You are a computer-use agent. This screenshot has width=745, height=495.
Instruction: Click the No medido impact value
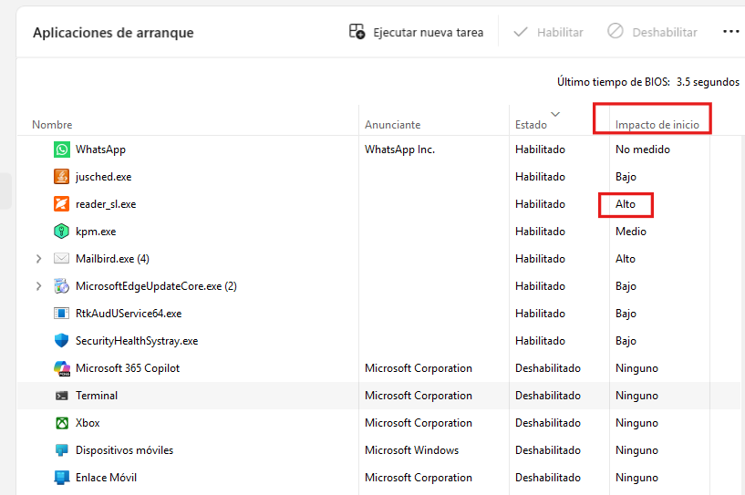click(x=642, y=150)
